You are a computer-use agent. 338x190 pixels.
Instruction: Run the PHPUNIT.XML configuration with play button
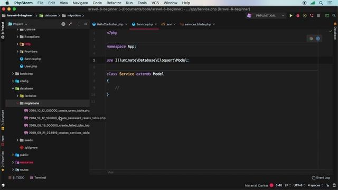(291, 15)
